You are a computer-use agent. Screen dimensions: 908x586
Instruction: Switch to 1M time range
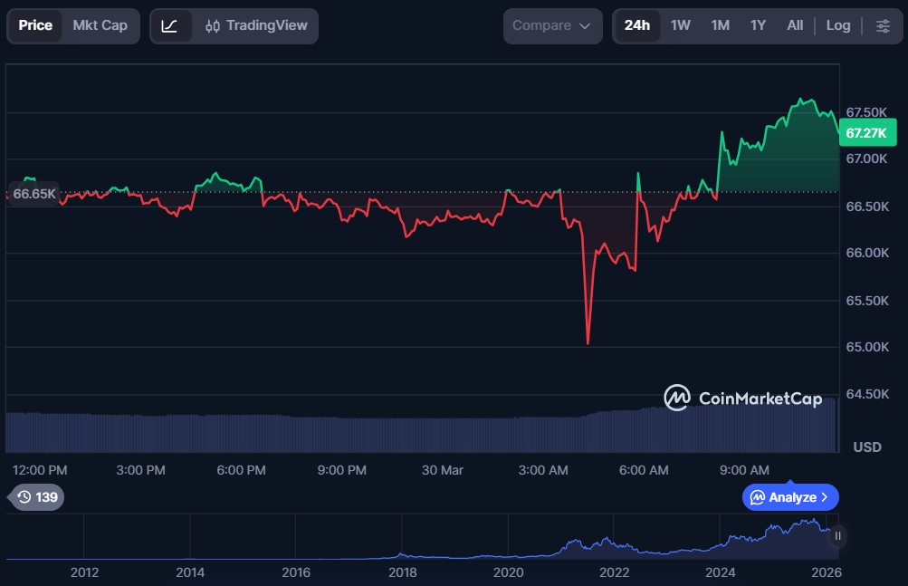720,25
